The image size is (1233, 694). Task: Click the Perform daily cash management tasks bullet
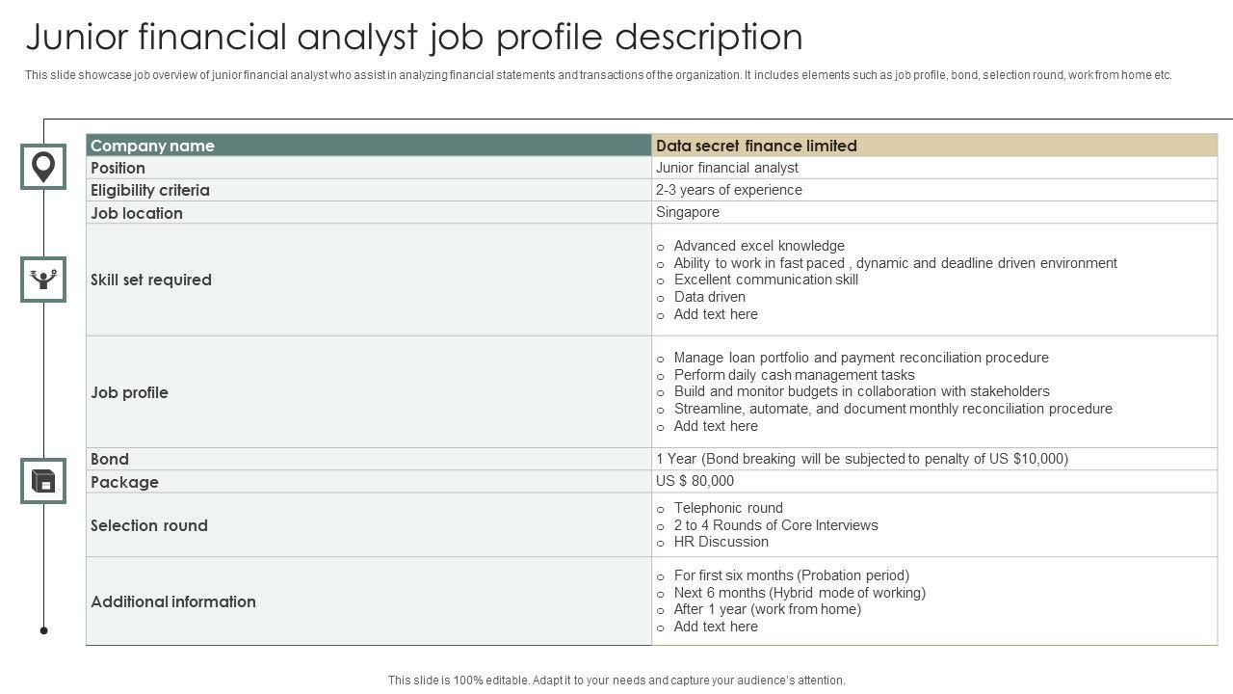click(x=794, y=375)
